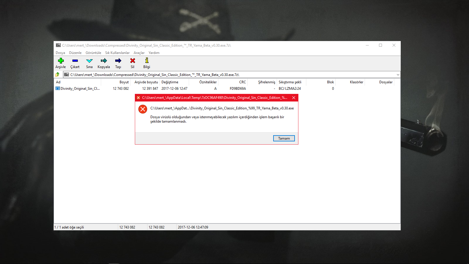The image size is (469, 264).
Task: Sort by Şifrelenmiş column header
Action: coord(262,82)
